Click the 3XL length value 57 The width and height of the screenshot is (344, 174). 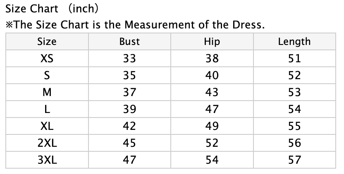pyautogui.click(x=294, y=160)
